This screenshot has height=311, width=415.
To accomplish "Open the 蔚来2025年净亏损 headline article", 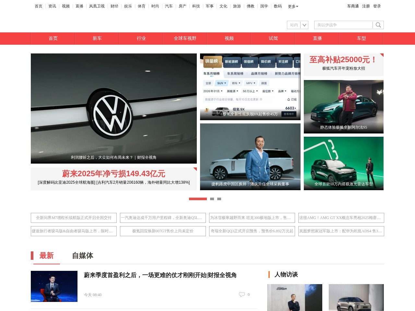I will pos(113,174).
